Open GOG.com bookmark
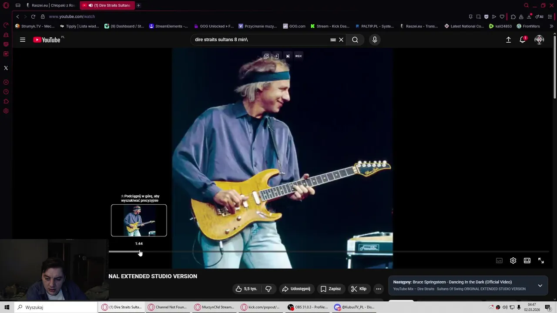The image size is (557, 313). click(294, 26)
